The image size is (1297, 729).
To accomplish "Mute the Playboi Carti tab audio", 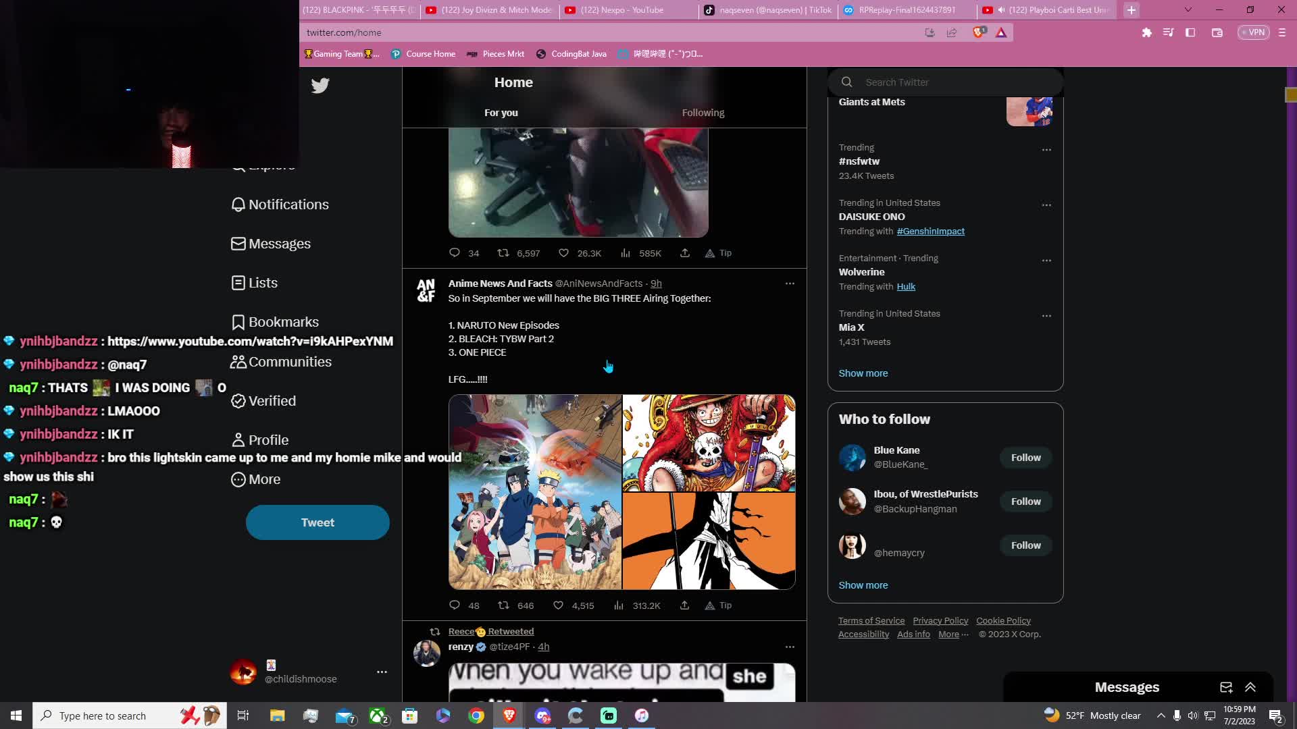I will pos(1001,10).
